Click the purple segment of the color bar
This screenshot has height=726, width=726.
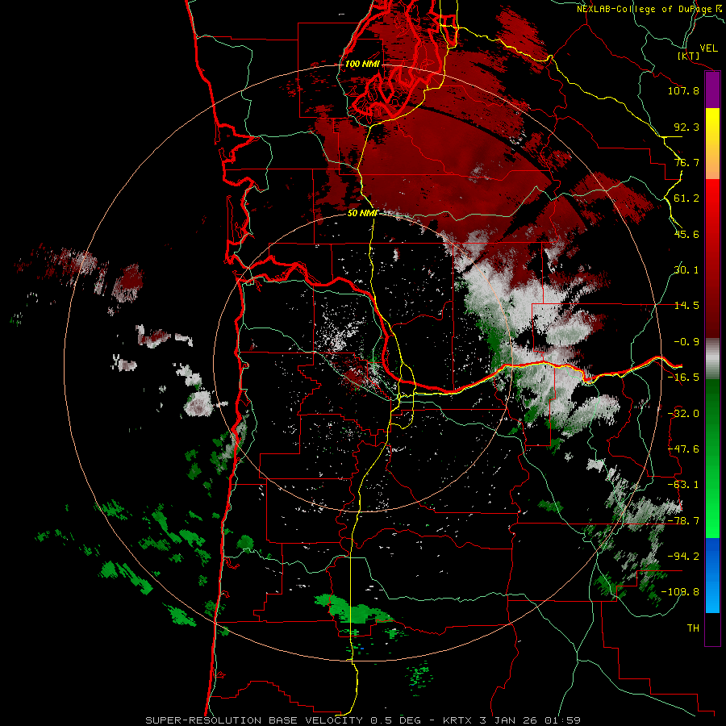click(x=712, y=90)
